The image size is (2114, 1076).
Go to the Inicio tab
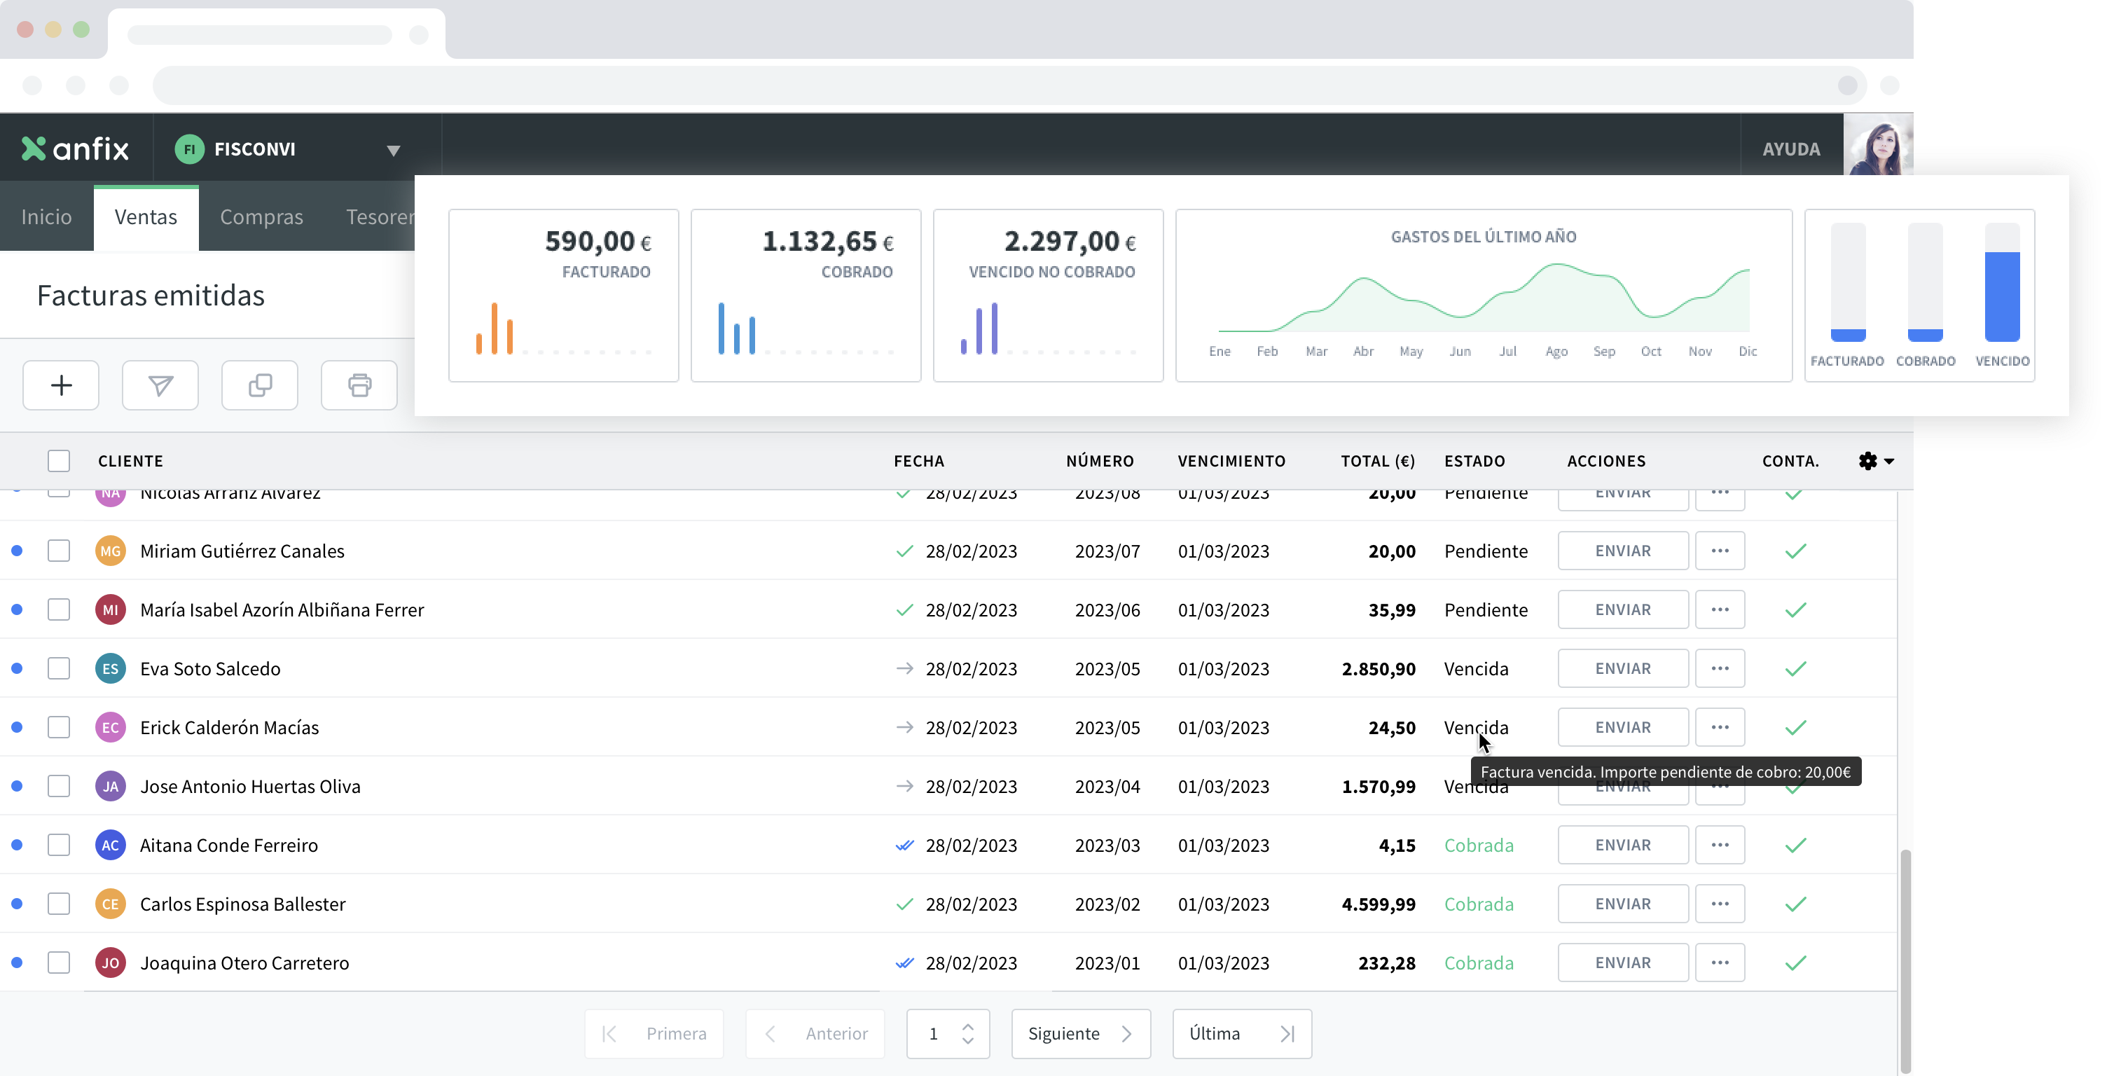click(47, 217)
